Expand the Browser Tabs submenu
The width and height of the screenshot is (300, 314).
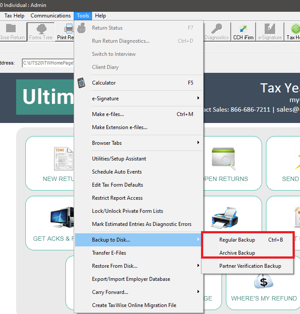pyautogui.click(x=139, y=143)
